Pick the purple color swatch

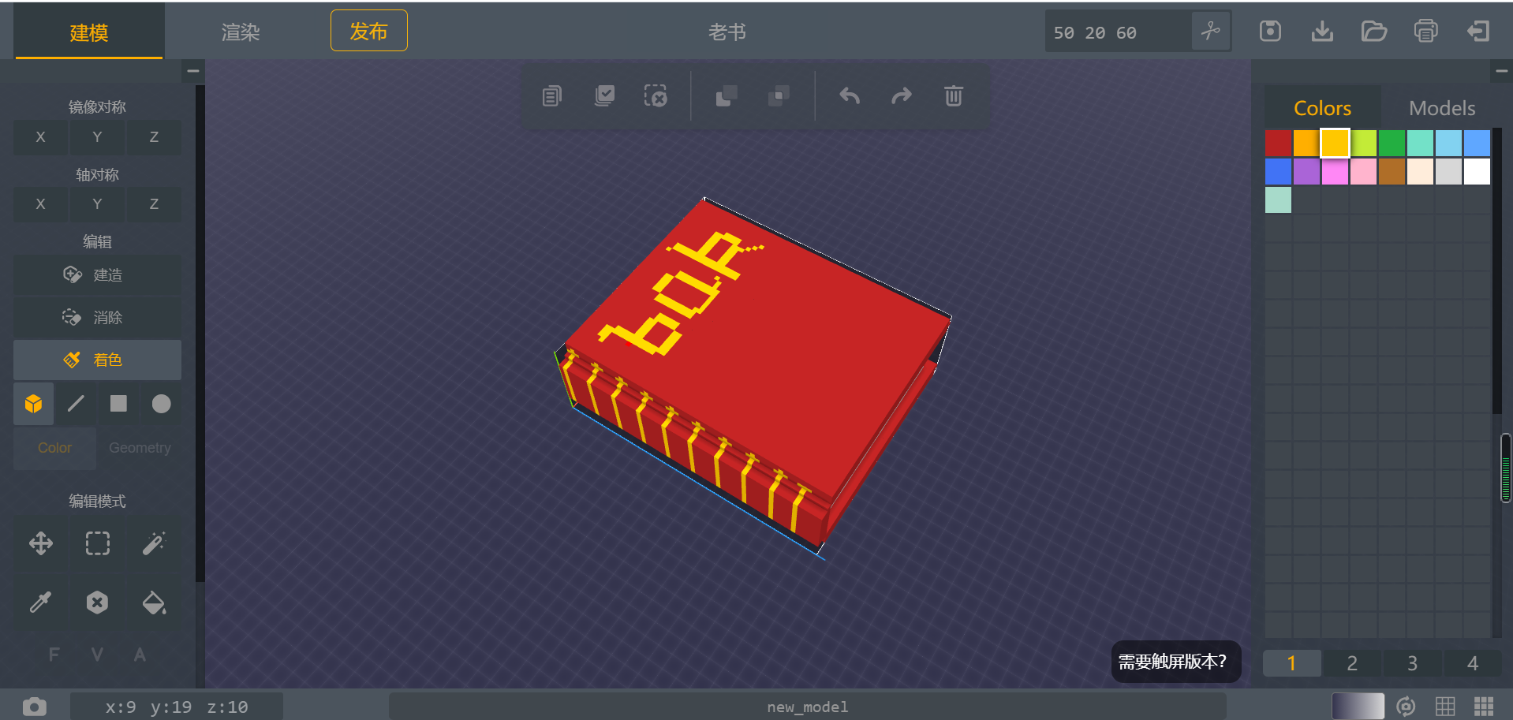[1306, 171]
